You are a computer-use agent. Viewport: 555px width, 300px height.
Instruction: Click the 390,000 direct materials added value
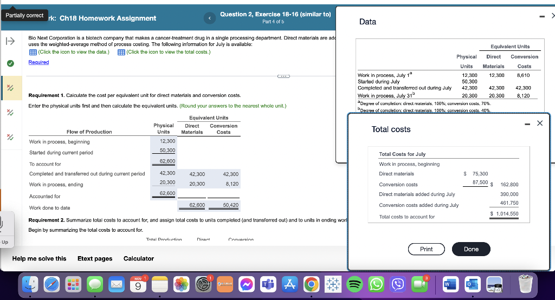[509, 194]
